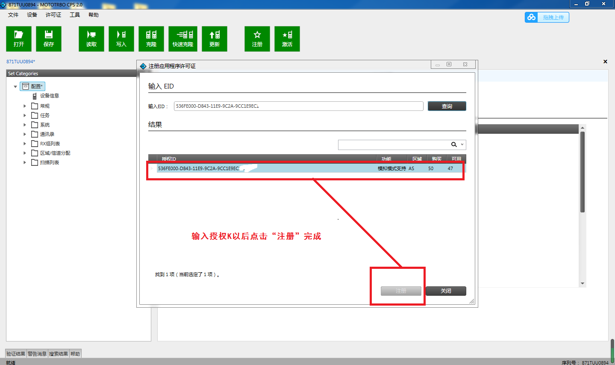Expand the RX组列表 folder
Viewport: 615px width, 365px height.
coord(25,144)
